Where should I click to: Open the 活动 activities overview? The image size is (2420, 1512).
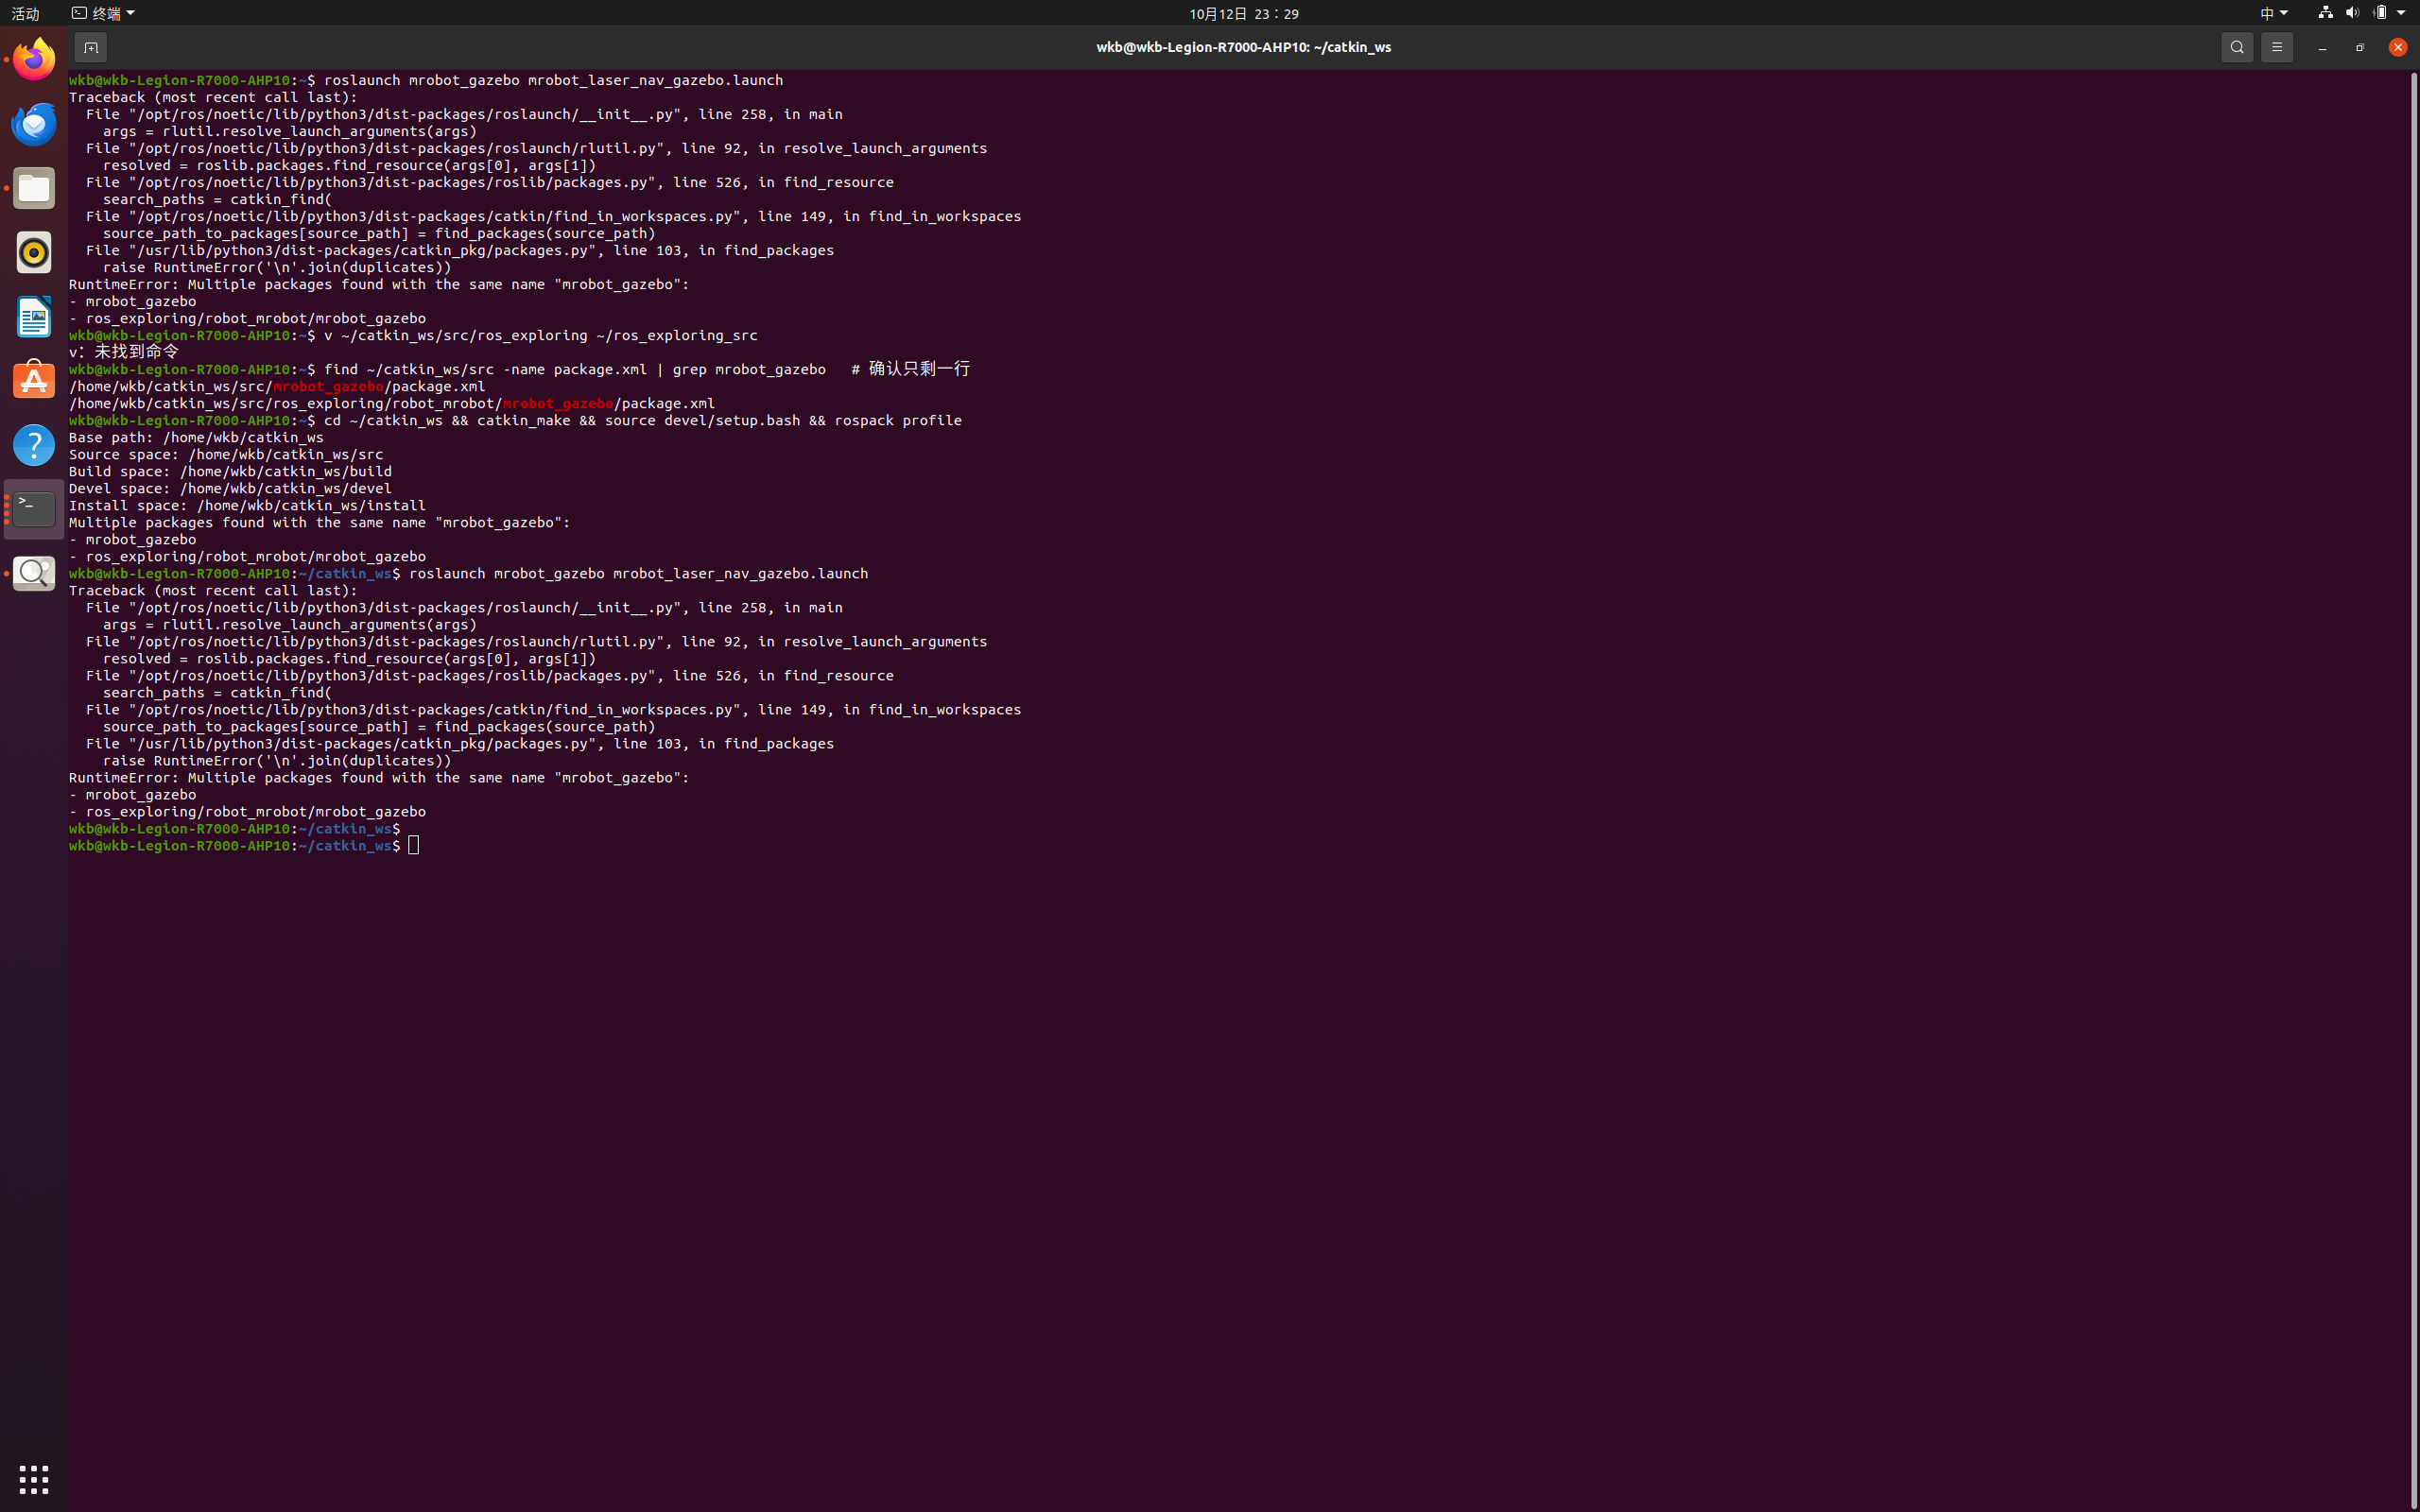pos(25,13)
